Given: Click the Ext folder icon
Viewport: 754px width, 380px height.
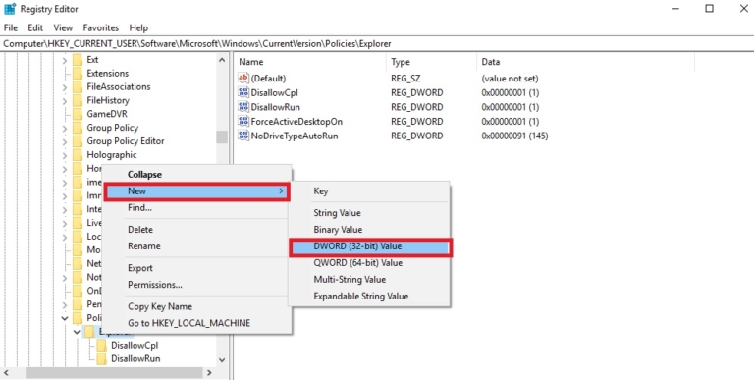Looking at the screenshot, I should click(78, 60).
